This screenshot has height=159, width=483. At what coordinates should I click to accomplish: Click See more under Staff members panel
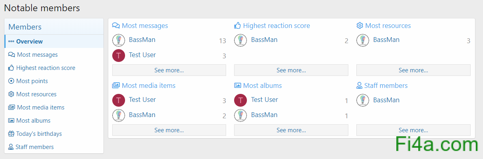[x=413, y=130]
